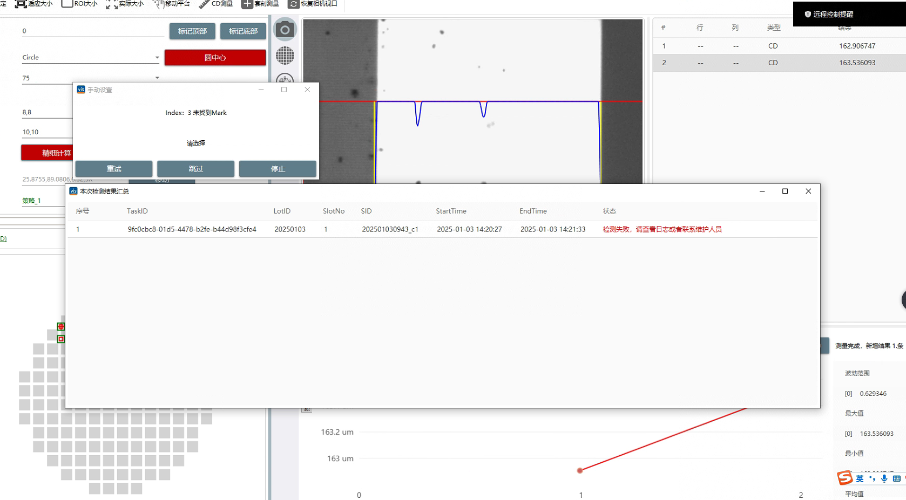Click the SID 202501030943_c1 cell
Image resolution: width=906 pixels, height=500 pixels.
click(390, 229)
